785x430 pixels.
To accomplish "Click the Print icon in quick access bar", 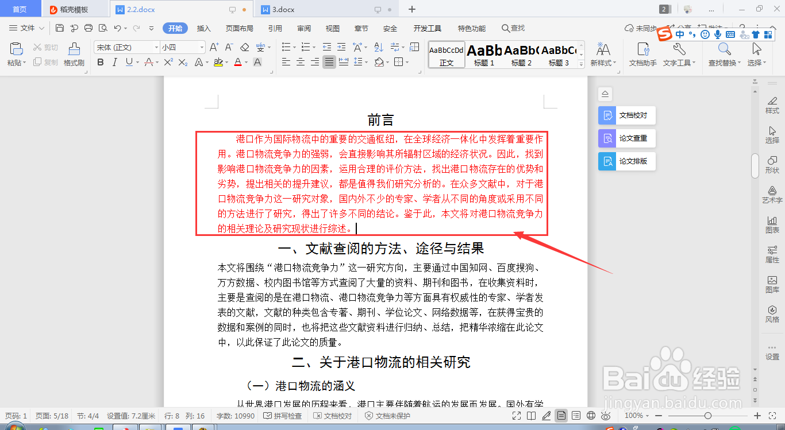I will coord(88,28).
